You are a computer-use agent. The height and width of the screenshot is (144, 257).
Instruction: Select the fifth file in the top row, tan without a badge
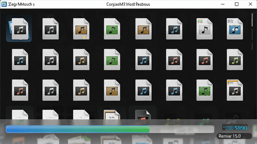[x=143, y=29]
